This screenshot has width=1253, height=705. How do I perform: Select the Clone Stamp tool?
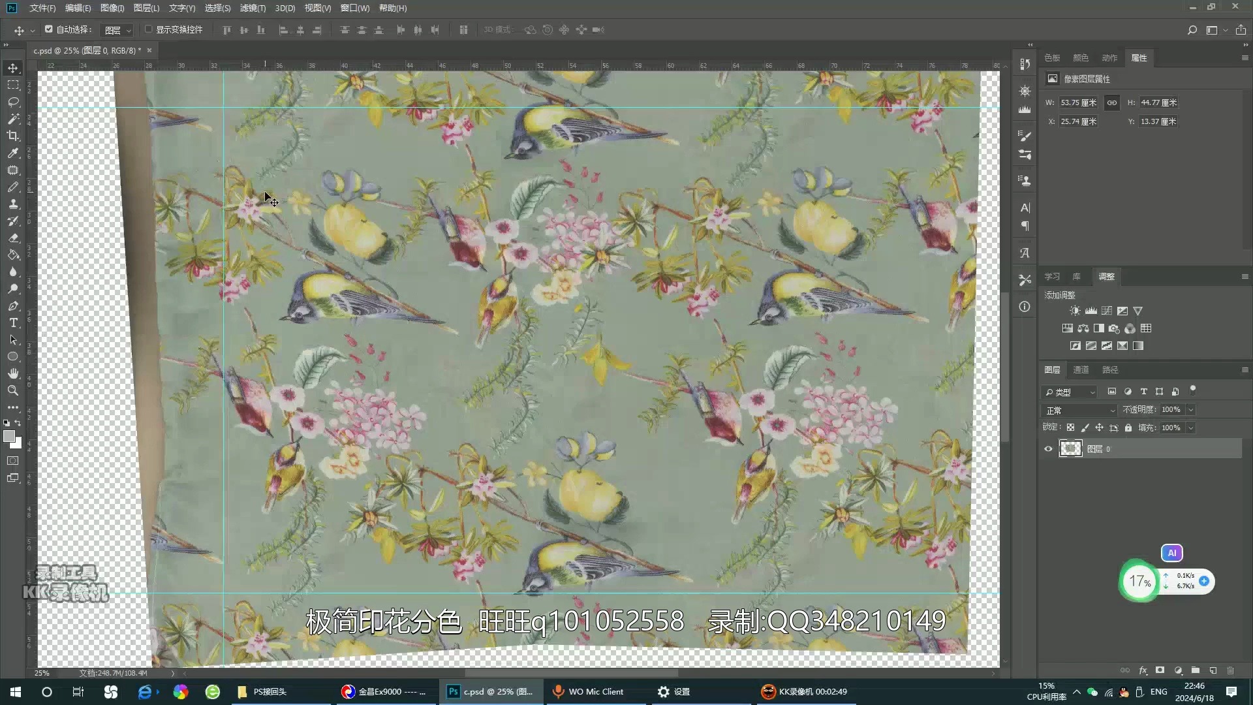(x=13, y=204)
